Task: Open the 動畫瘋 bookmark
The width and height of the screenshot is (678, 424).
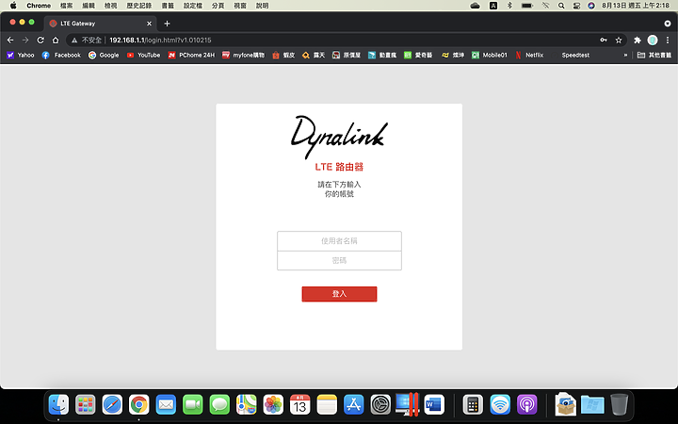Action: coord(382,55)
